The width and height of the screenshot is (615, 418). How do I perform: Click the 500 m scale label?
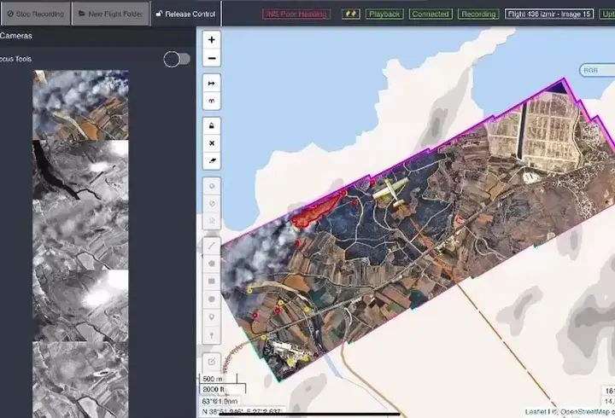213,379
